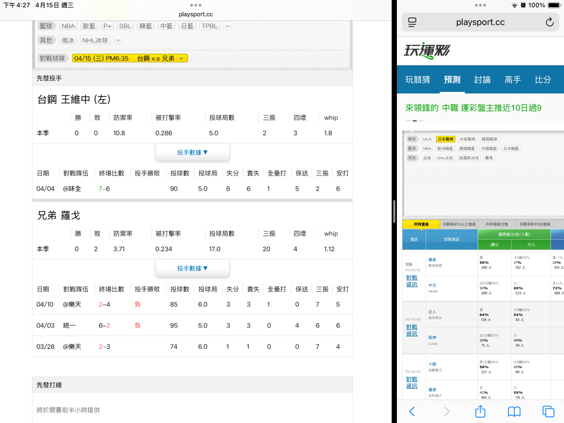Open the page reader menu icon
This screenshot has height=423, width=564.
412,22
